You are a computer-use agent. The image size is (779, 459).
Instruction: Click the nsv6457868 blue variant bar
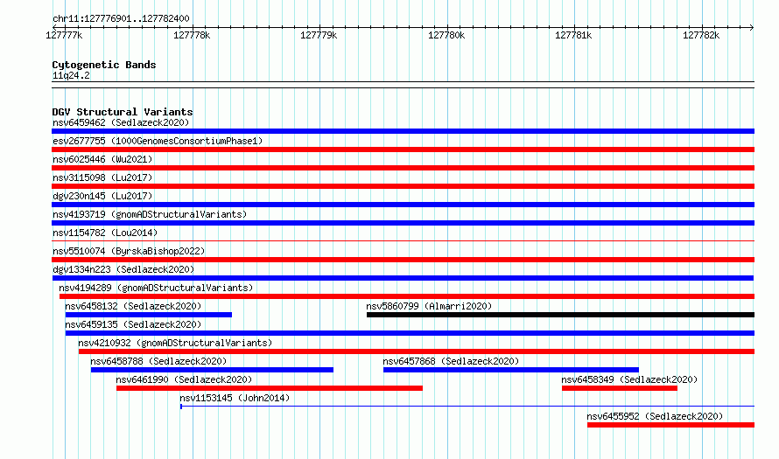pyautogui.click(x=510, y=370)
